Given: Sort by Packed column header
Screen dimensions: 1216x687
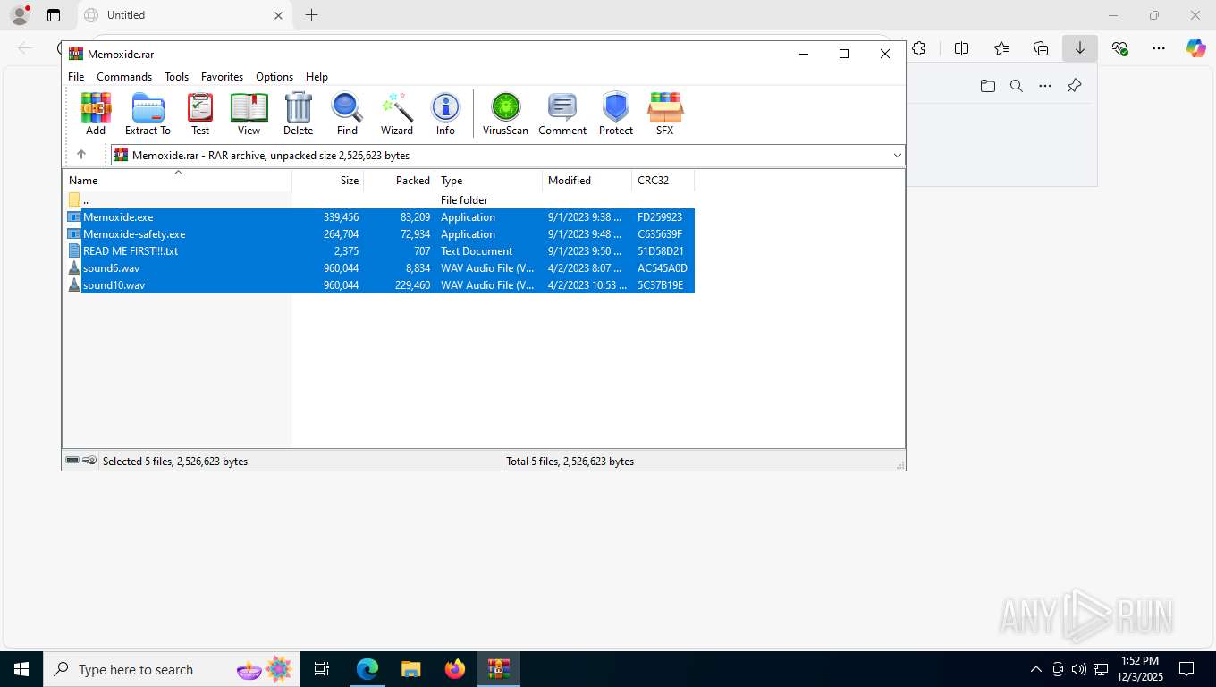Looking at the screenshot, I should coord(400,180).
